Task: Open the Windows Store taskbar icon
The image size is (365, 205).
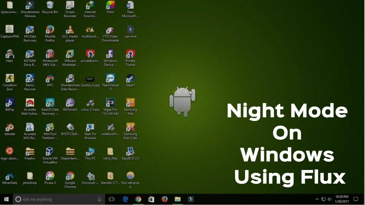Action: [151, 199]
